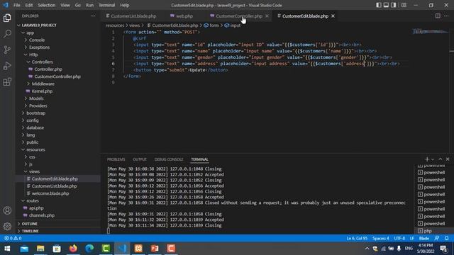Click the editor minimap
The width and height of the screenshot is (454, 255).
point(431,31)
